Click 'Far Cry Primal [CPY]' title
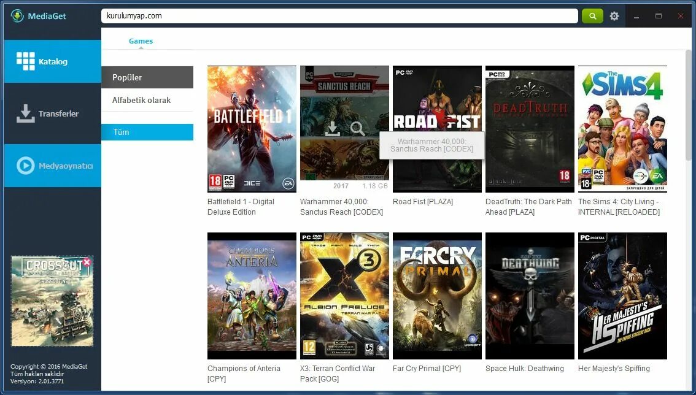The width and height of the screenshot is (696, 395). click(427, 369)
